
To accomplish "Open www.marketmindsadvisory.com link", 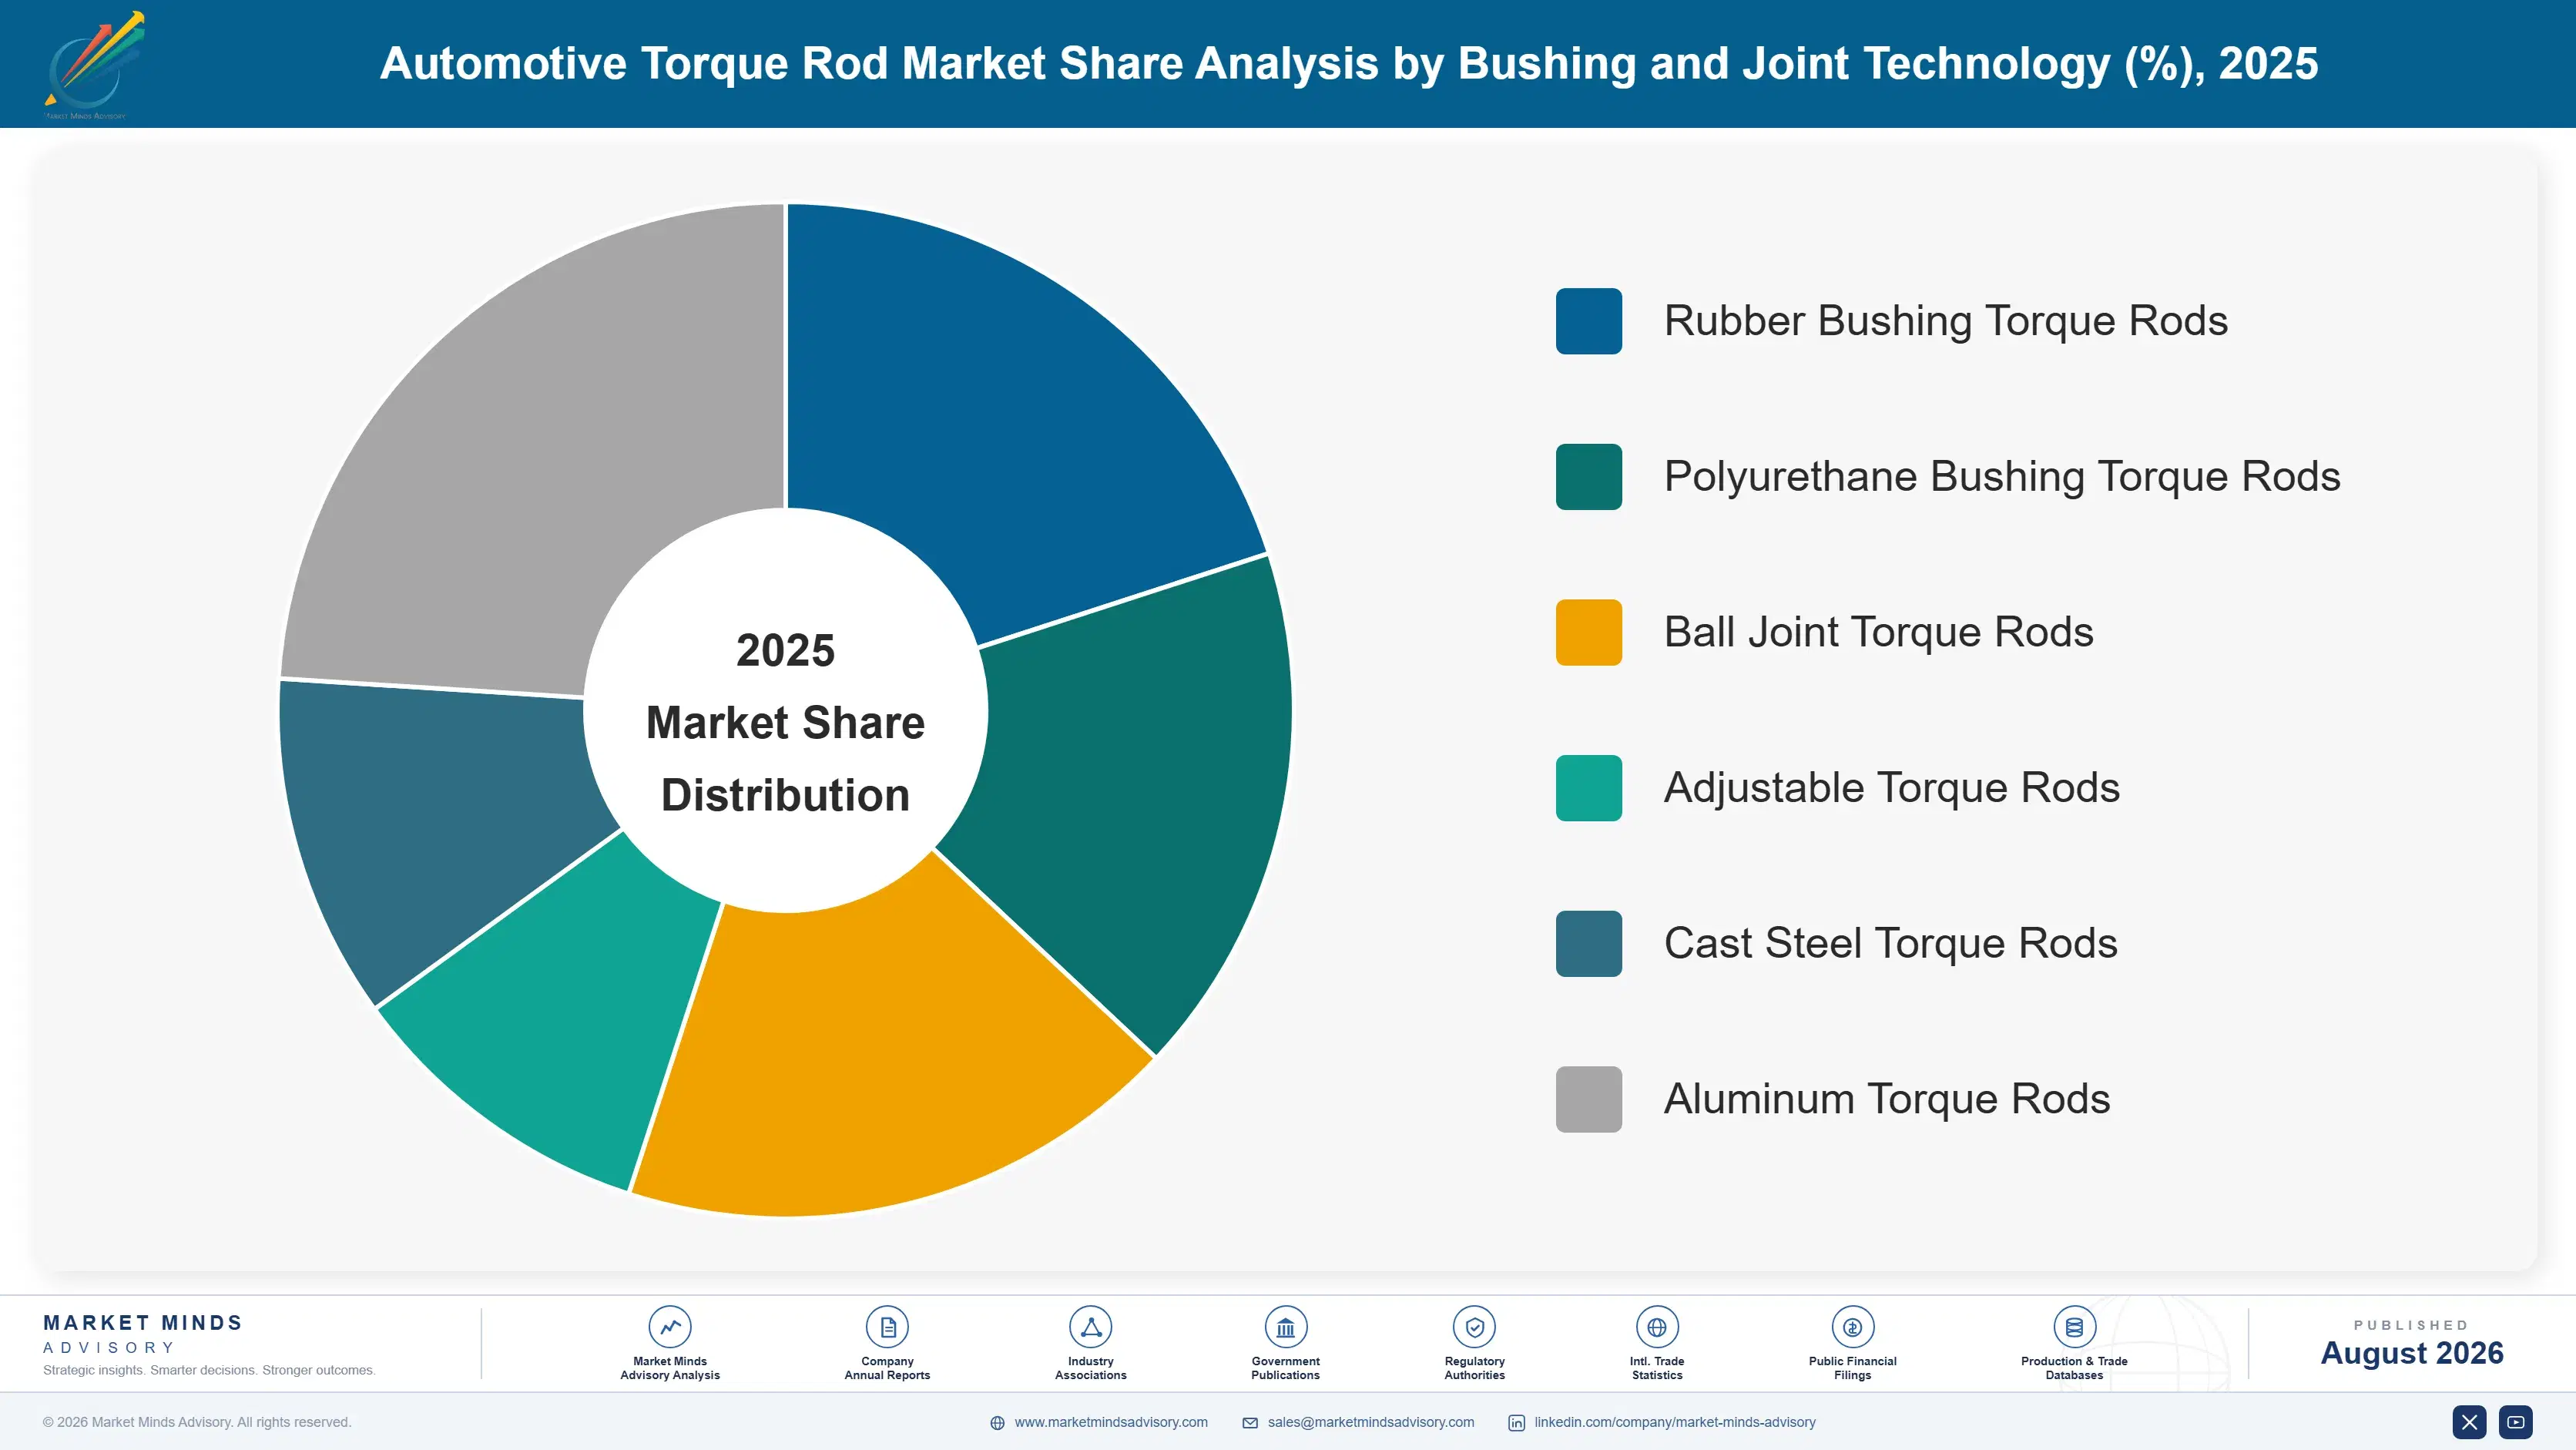I will click(1111, 1421).
